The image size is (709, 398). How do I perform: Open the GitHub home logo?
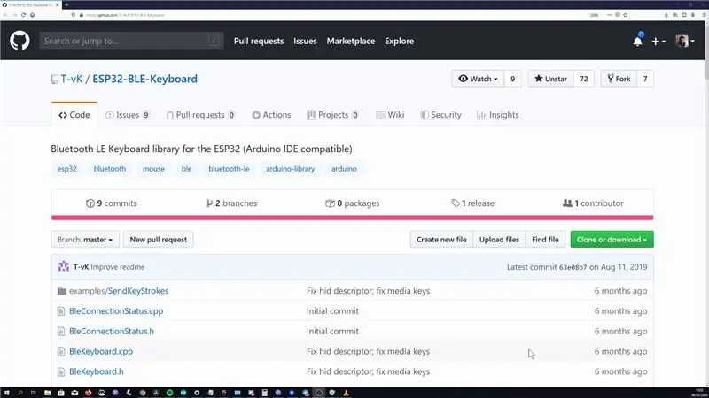19,41
